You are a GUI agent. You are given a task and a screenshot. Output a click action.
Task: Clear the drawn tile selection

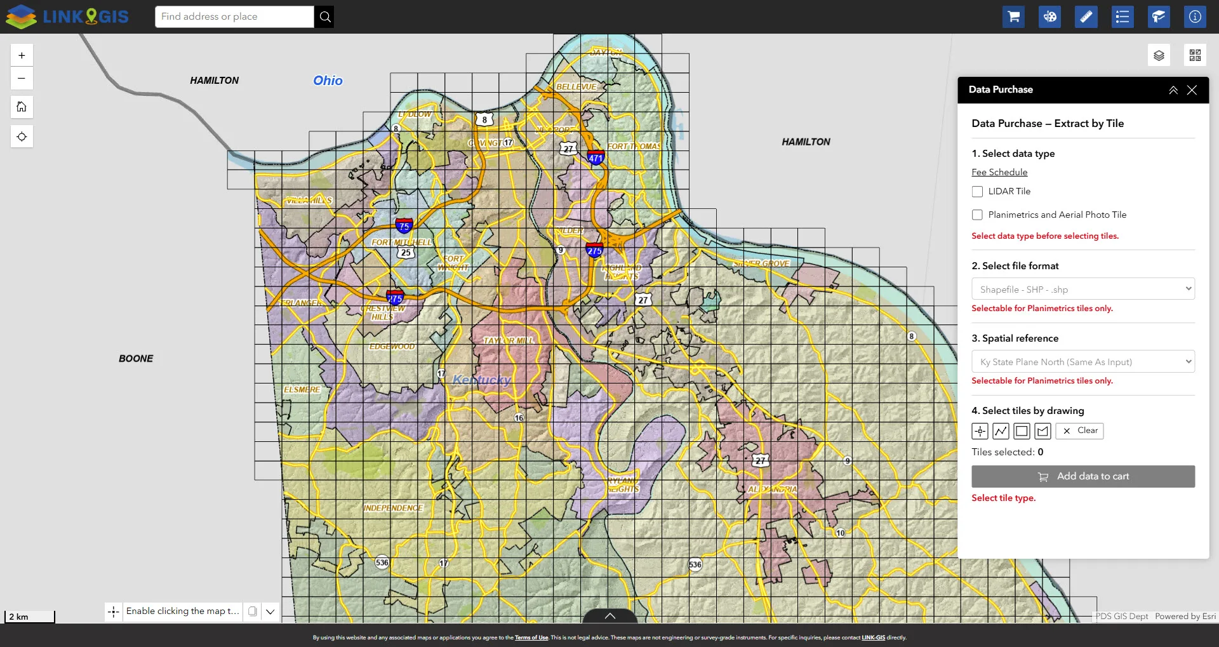1080,431
